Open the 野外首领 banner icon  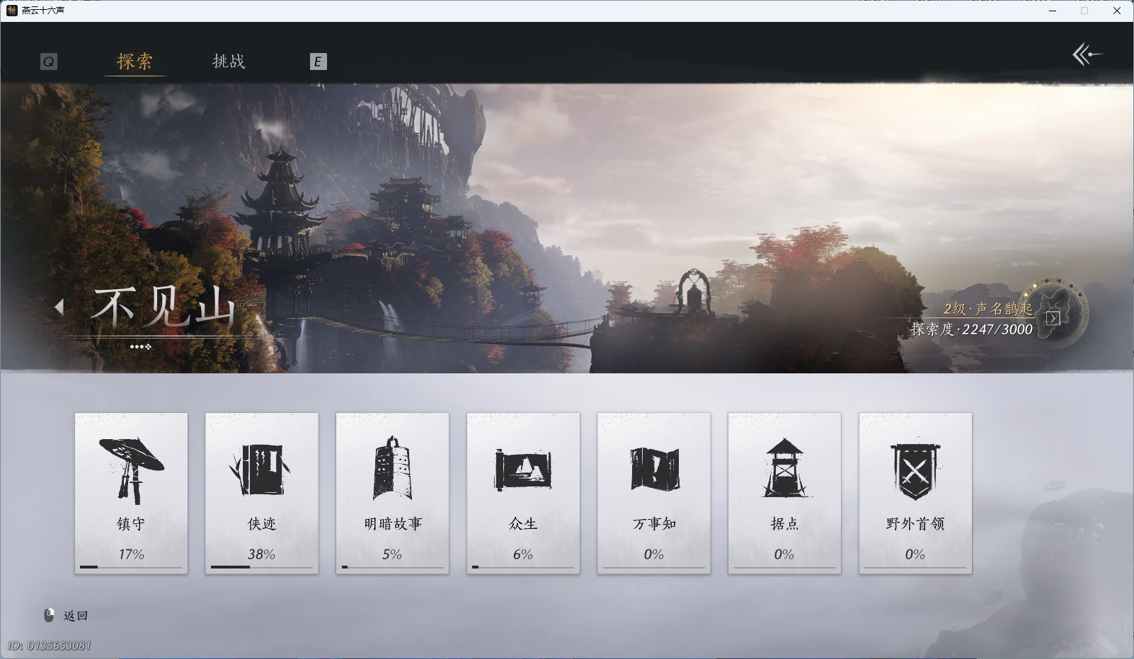pyautogui.click(x=915, y=468)
